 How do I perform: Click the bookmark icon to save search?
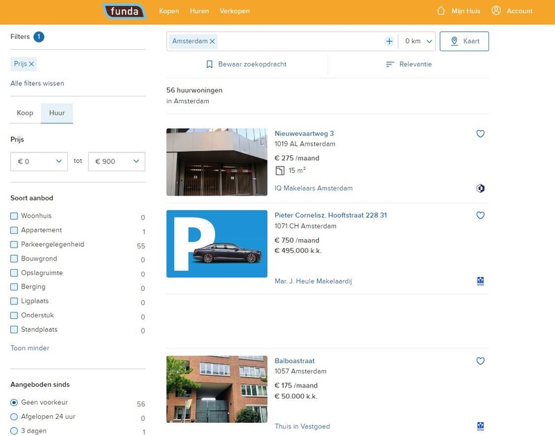(x=210, y=64)
